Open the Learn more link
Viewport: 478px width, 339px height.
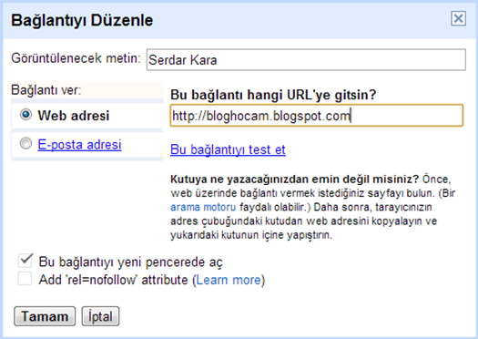[229, 280]
